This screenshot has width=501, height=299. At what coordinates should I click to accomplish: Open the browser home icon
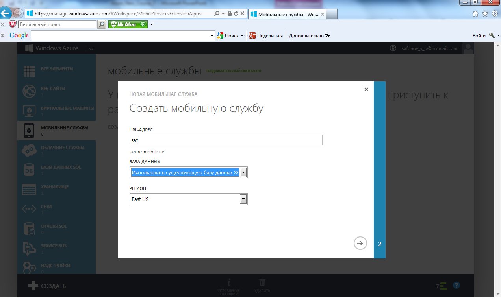475,13
